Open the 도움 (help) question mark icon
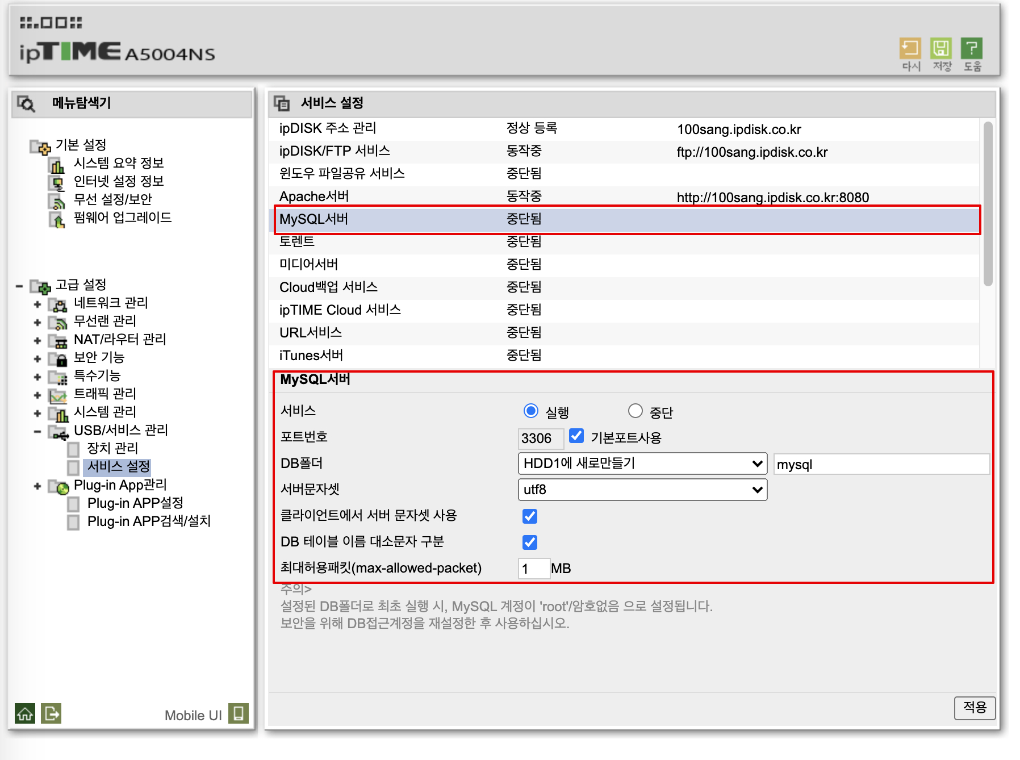Image resolution: width=1020 pixels, height=760 pixels. pyautogui.click(x=972, y=49)
